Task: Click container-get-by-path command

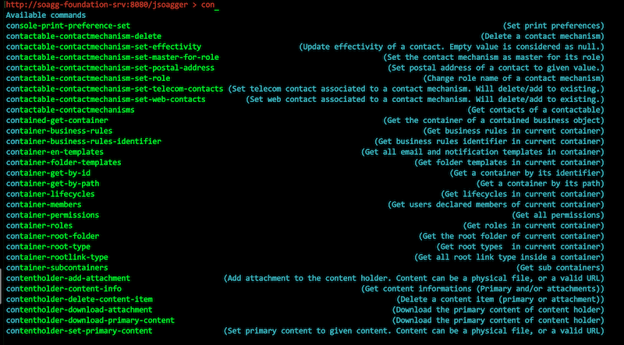Action: coord(52,184)
